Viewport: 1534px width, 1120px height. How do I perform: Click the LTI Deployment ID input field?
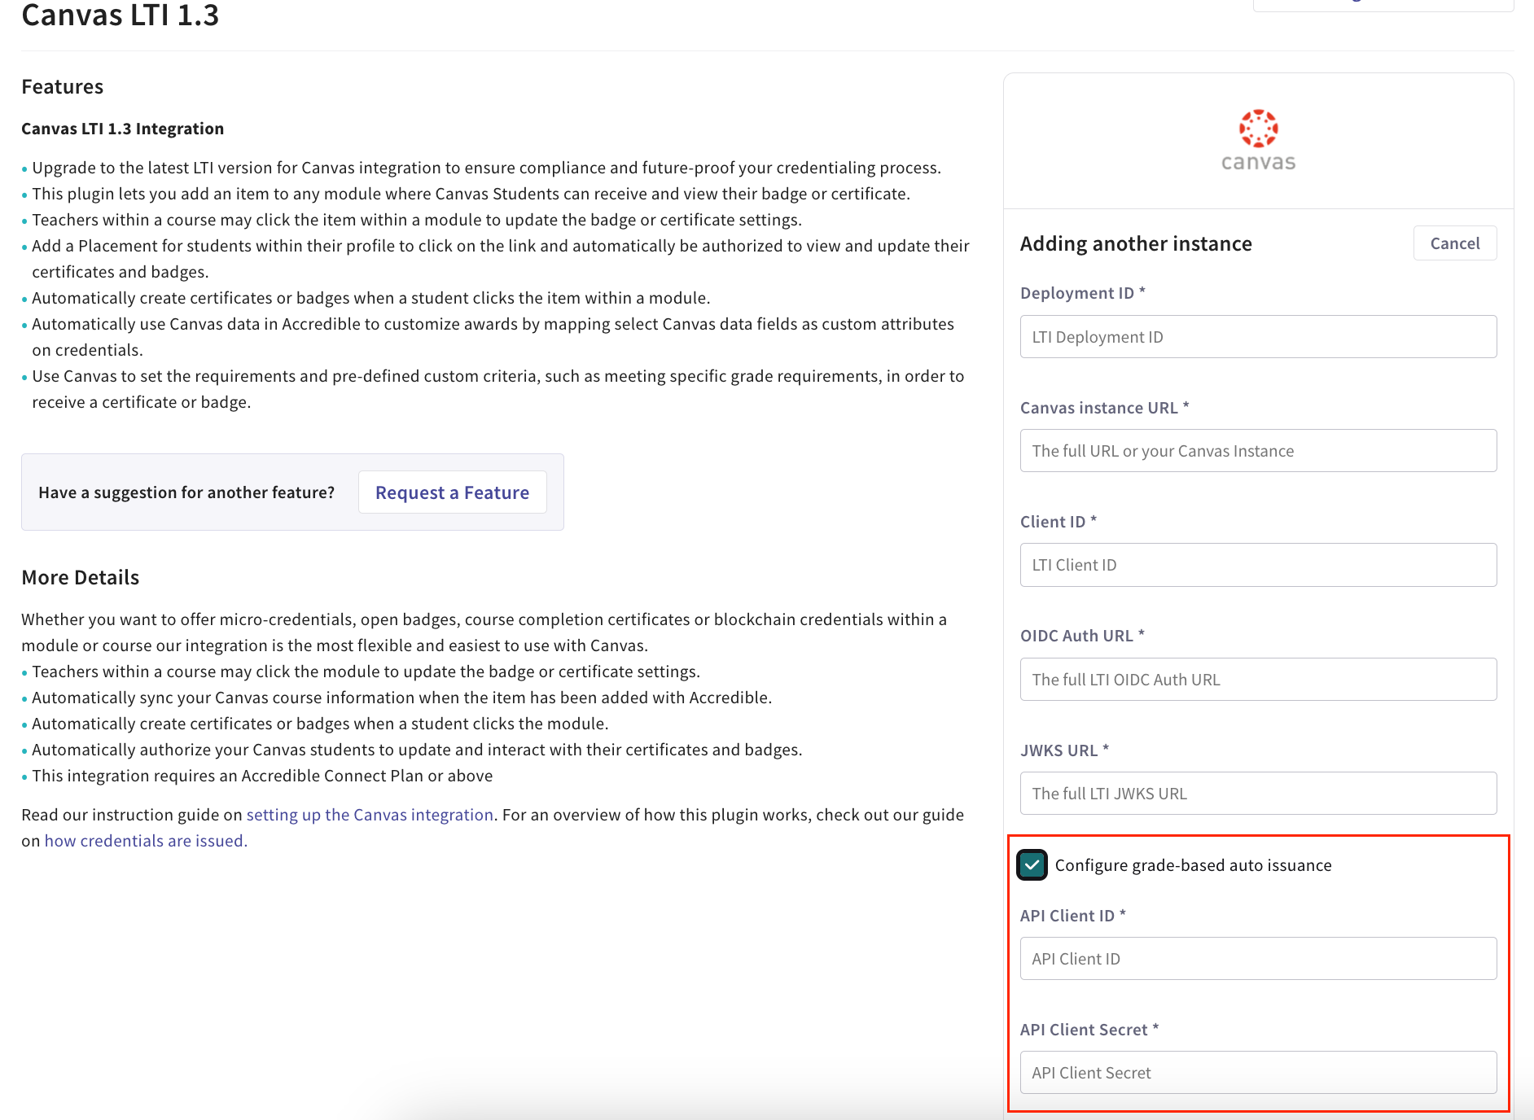pos(1258,336)
